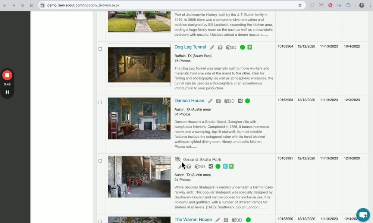Screen dimensions: 373x223
Task: Go forward in browser history
Action: coord(14,5)
